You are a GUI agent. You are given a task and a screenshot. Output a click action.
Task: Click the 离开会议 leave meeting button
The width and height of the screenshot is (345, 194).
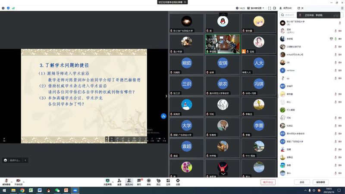(268, 182)
